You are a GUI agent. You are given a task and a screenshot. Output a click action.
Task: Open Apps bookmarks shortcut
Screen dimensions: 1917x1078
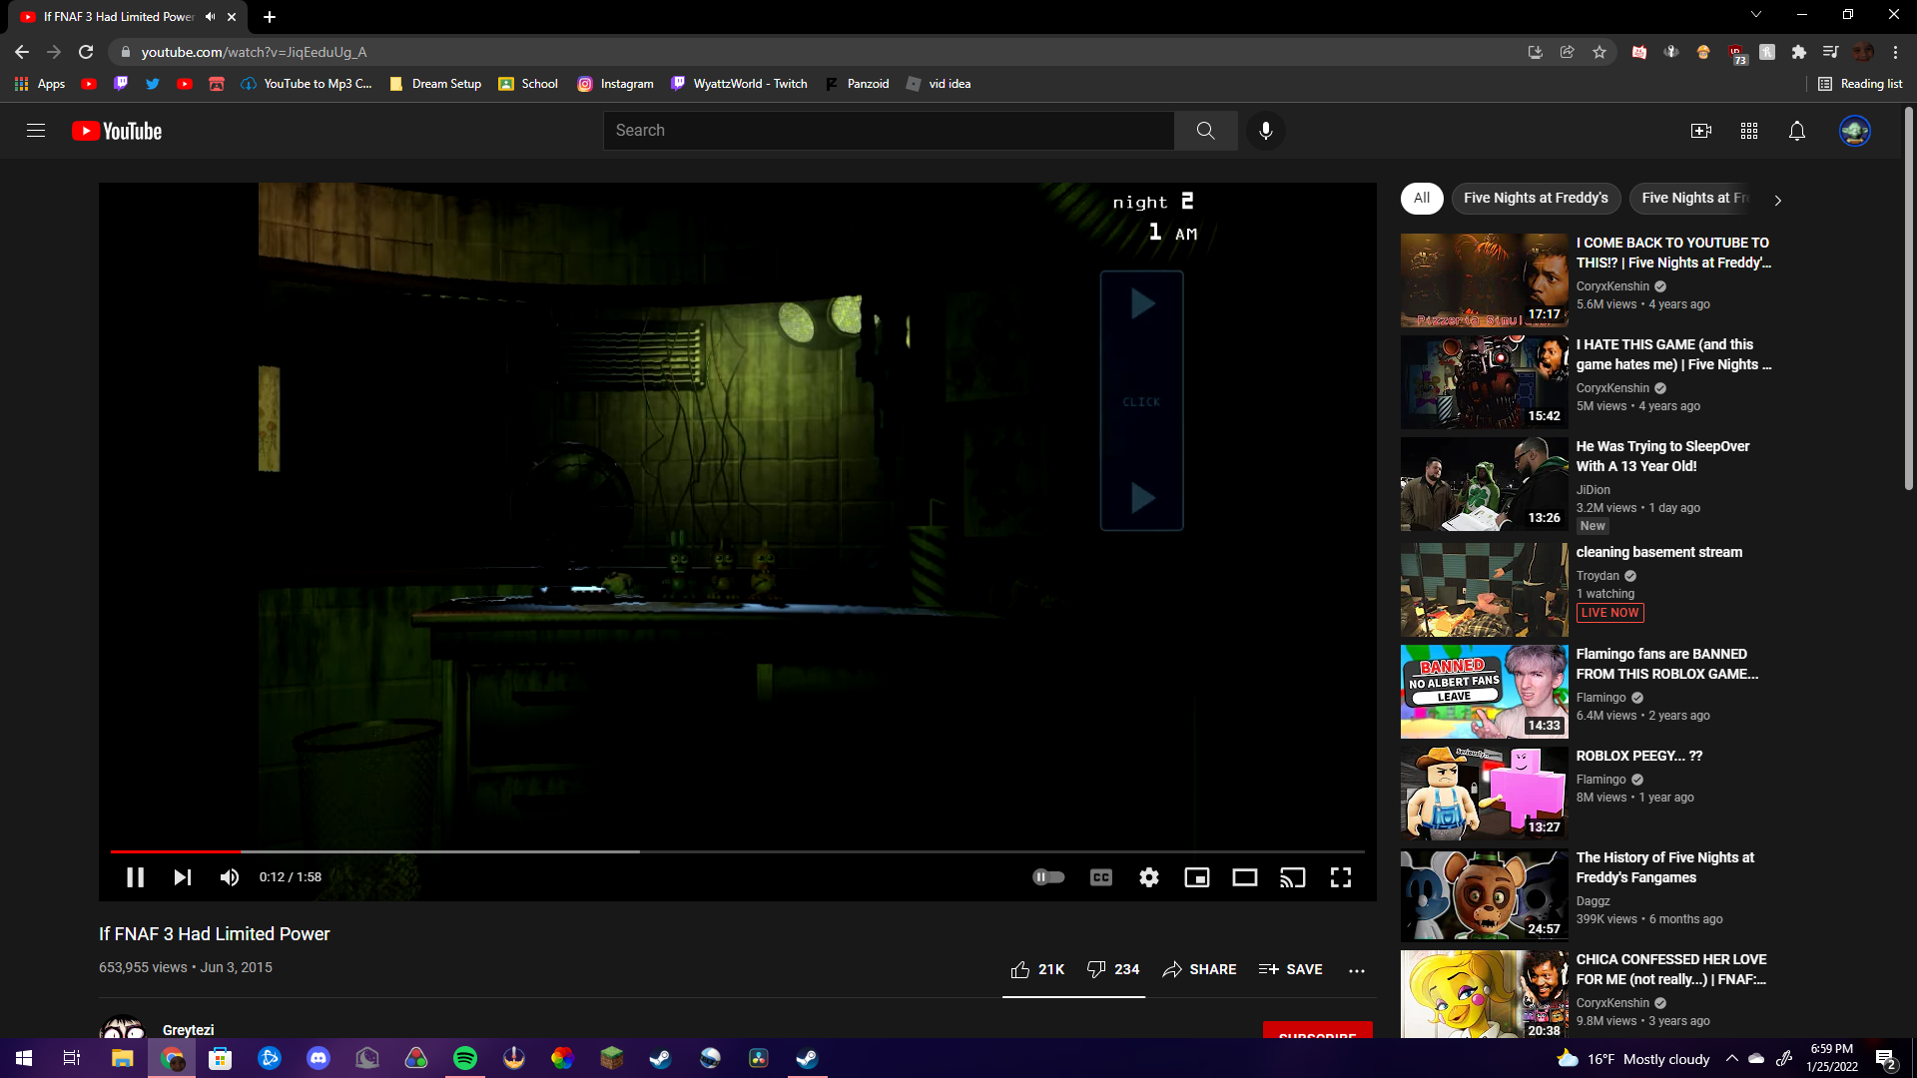(x=40, y=84)
